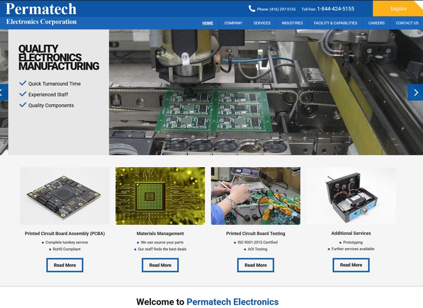Open the COMPANY menu item

233,23
